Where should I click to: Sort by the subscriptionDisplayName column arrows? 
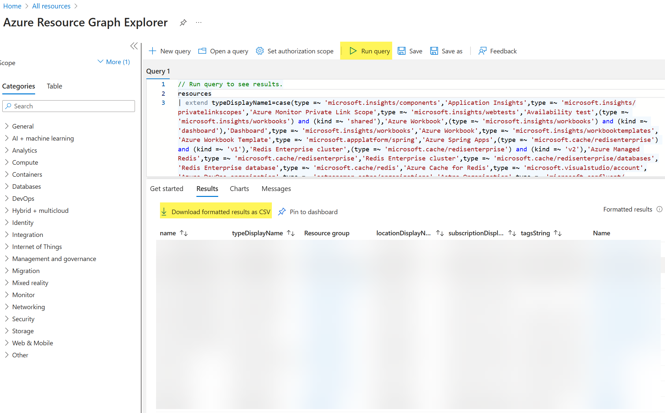coord(512,233)
